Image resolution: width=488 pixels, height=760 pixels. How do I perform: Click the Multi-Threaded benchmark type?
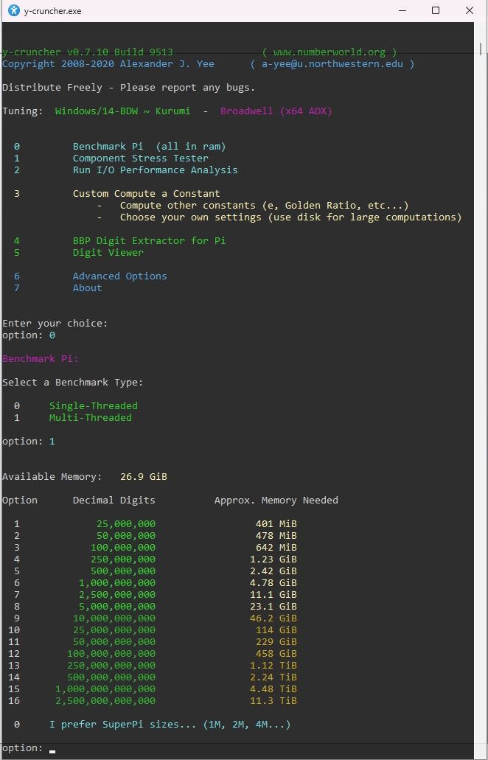90,418
